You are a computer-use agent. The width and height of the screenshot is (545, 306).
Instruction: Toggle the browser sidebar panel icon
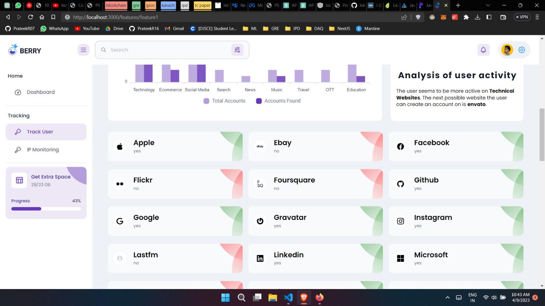[489, 17]
